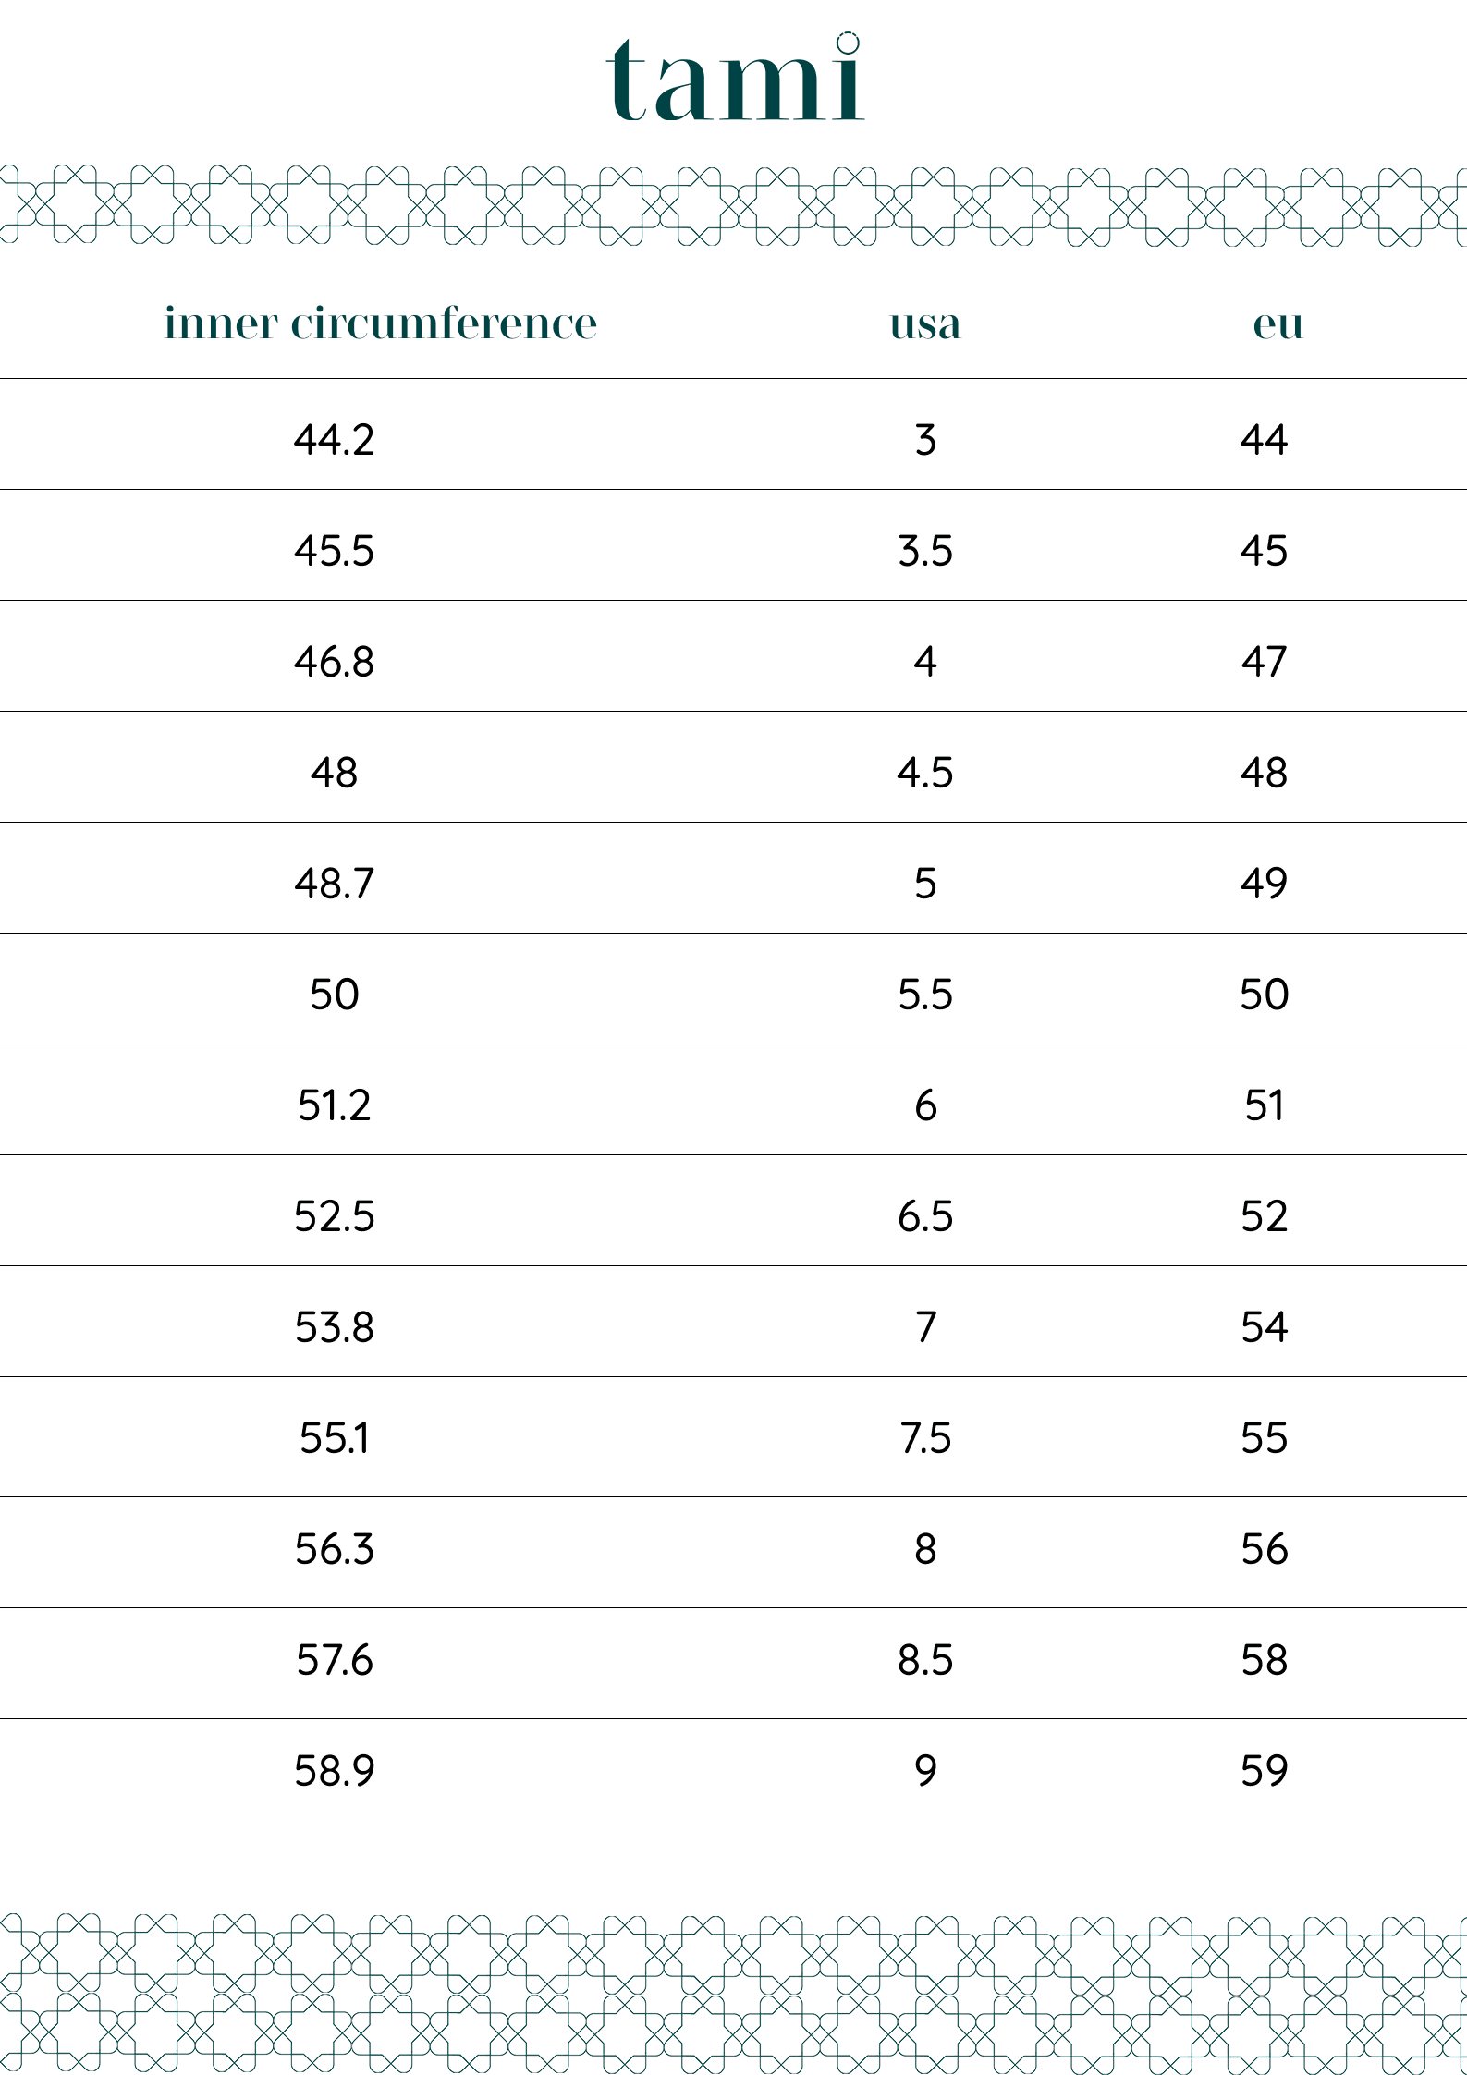Click the circle dot above tami's i
The width and height of the screenshot is (1467, 2075).
tap(847, 43)
